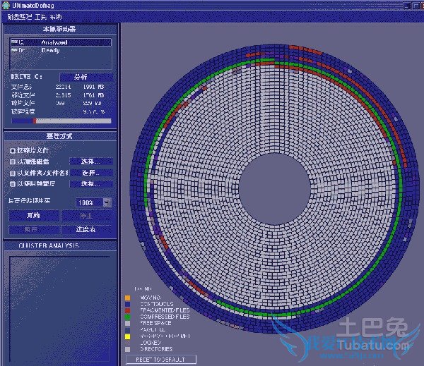Screen dimensions: 424x366
Task: Open the 100% dropdown arrow
Action: (x=107, y=202)
